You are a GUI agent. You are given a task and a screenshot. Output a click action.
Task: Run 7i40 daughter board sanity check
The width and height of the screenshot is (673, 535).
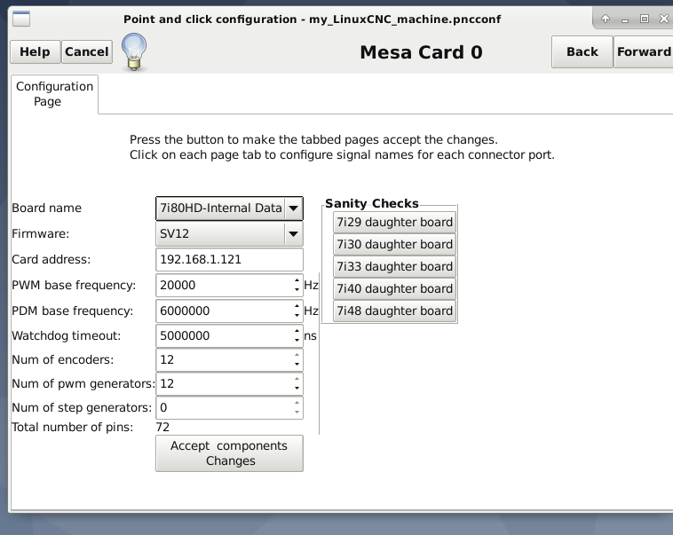(394, 289)
